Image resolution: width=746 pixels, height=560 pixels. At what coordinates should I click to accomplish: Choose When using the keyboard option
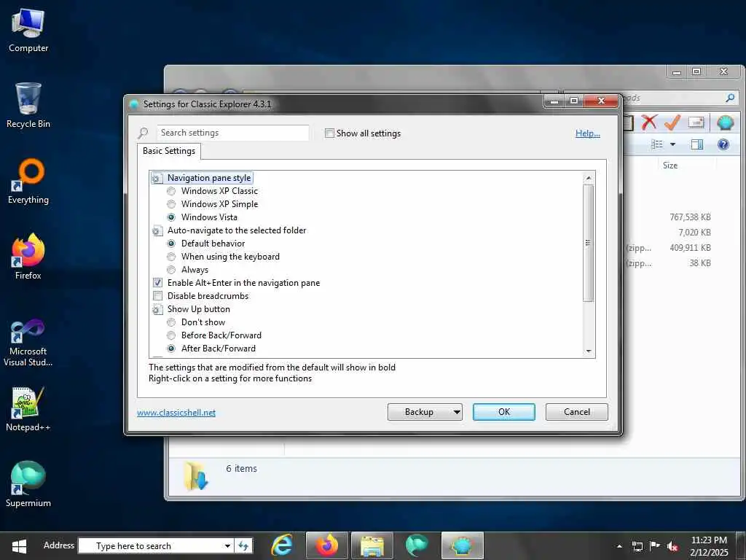point(171,257)
